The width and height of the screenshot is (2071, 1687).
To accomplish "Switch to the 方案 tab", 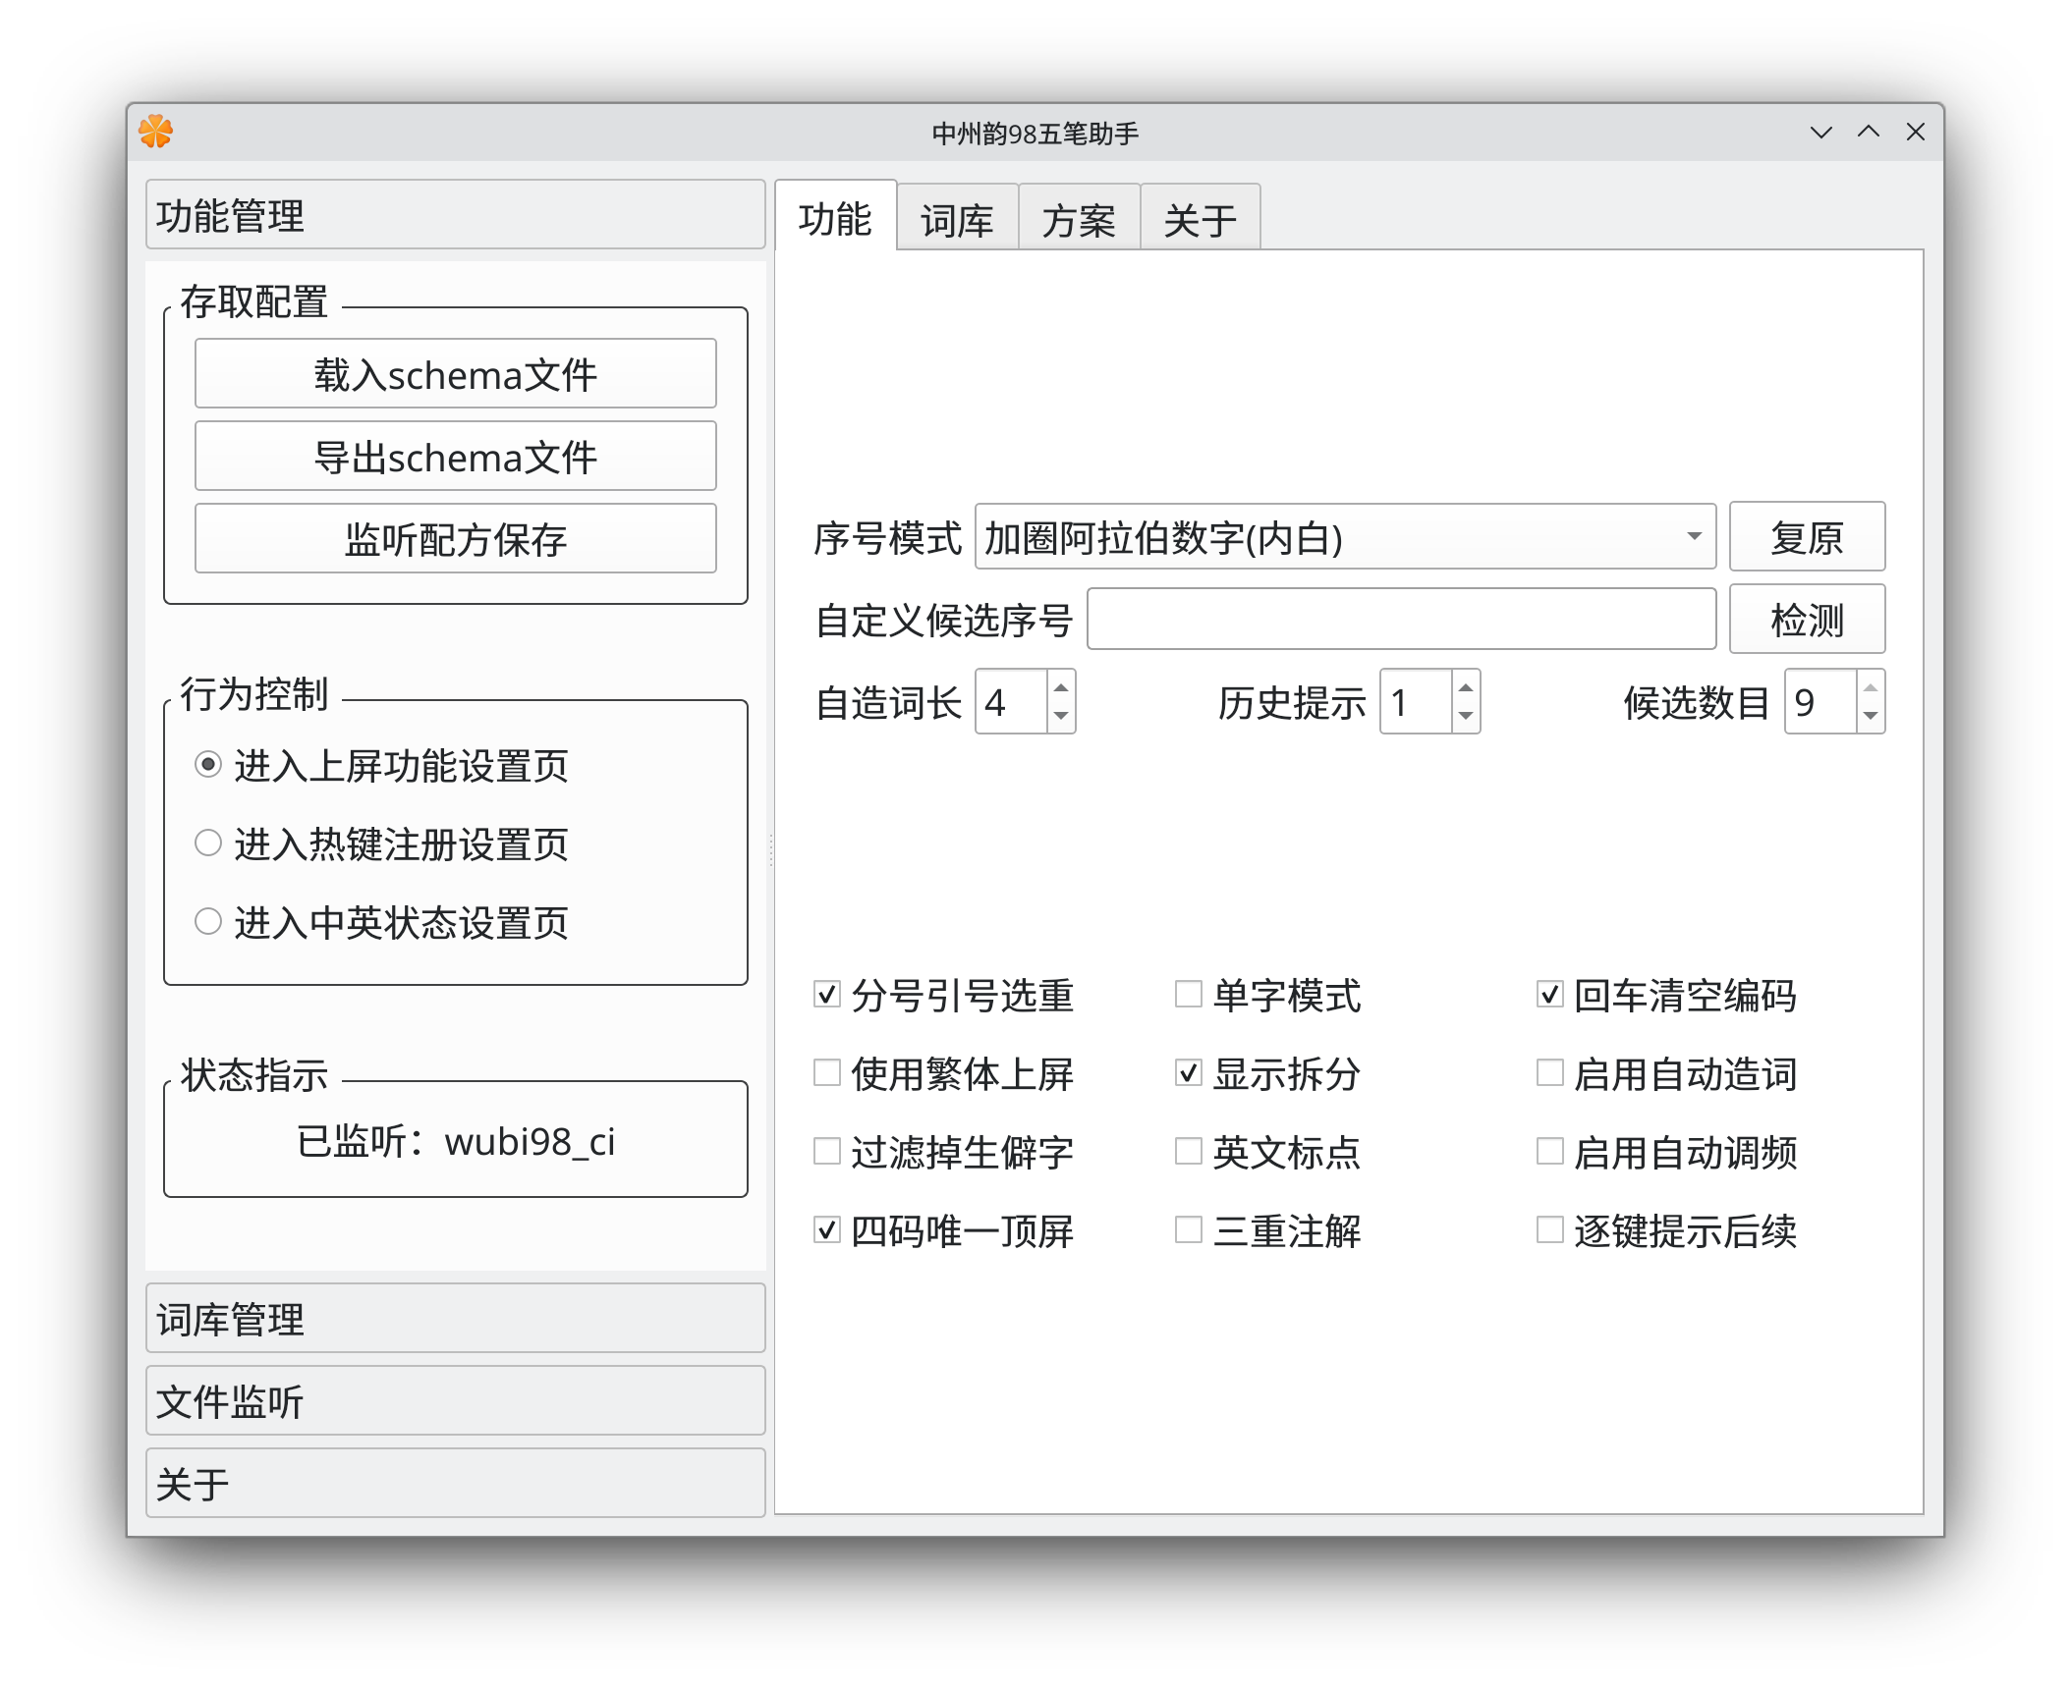I will click(x=1079, y=219).
